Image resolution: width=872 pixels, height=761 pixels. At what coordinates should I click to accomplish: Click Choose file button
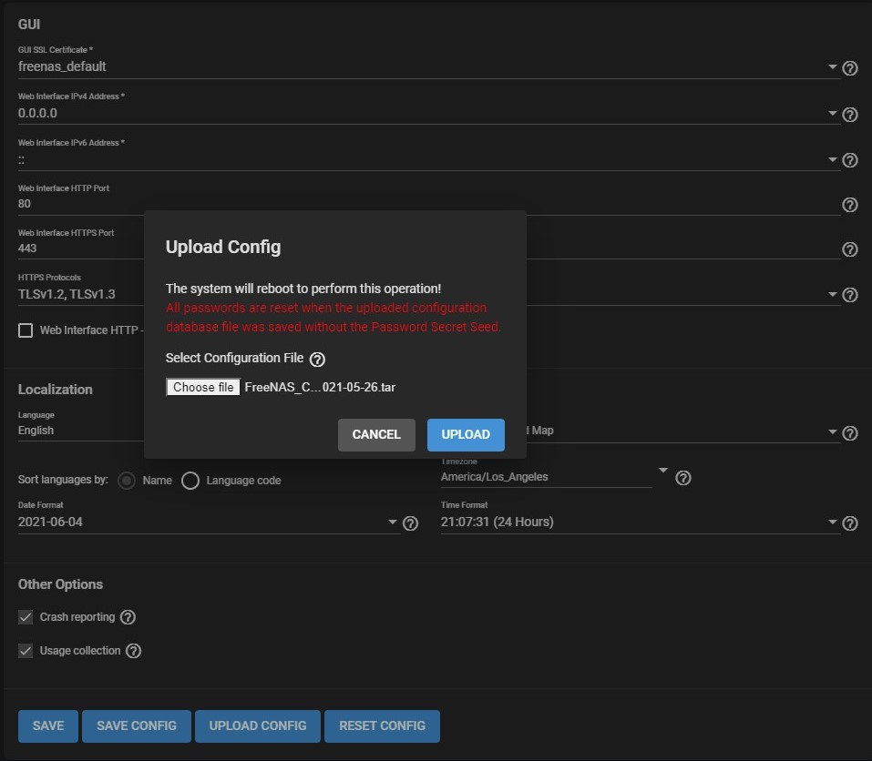tap(203, 387)
